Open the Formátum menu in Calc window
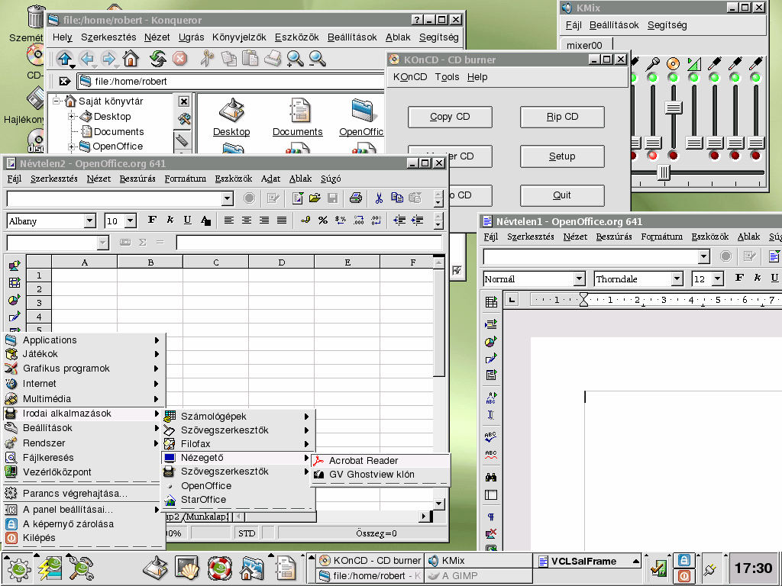The width and height of the screenshot is (782, 586). click(185, 179)
